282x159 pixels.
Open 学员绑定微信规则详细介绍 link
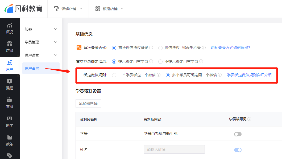249,75
